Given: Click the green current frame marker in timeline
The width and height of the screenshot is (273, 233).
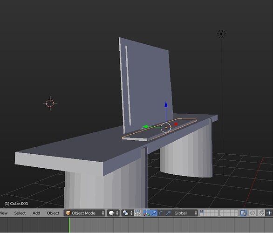Looking at the screenshot, I should click(x=69, y=225).
